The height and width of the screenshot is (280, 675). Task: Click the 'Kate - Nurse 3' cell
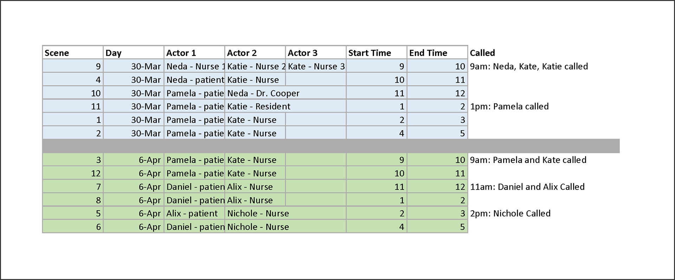[x=316, y=66]
